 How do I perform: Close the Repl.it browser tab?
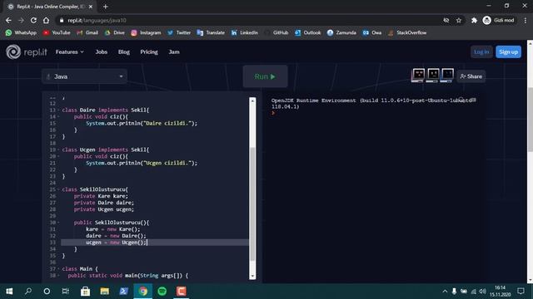pos(91,7)
